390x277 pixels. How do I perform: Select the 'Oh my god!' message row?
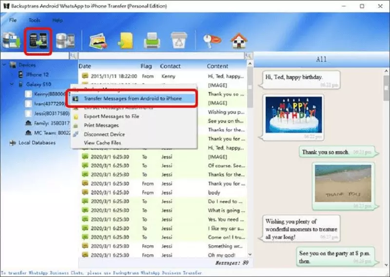point(163,255)
